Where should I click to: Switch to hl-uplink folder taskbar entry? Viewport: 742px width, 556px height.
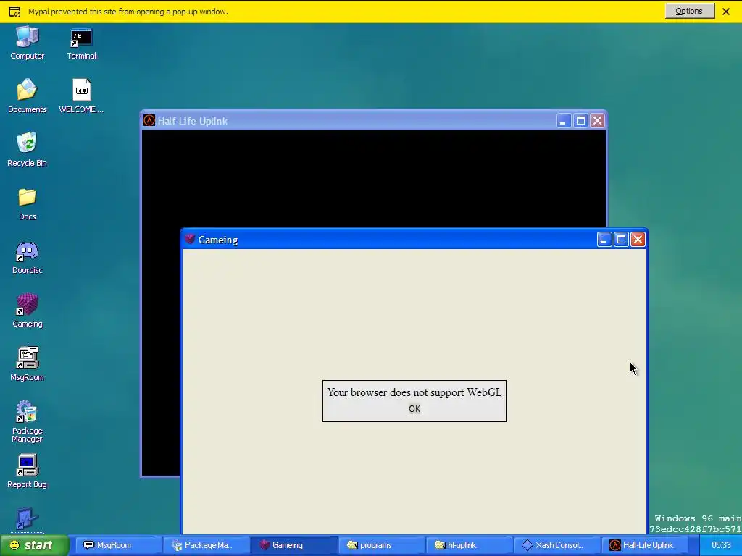tap(469, 545)
